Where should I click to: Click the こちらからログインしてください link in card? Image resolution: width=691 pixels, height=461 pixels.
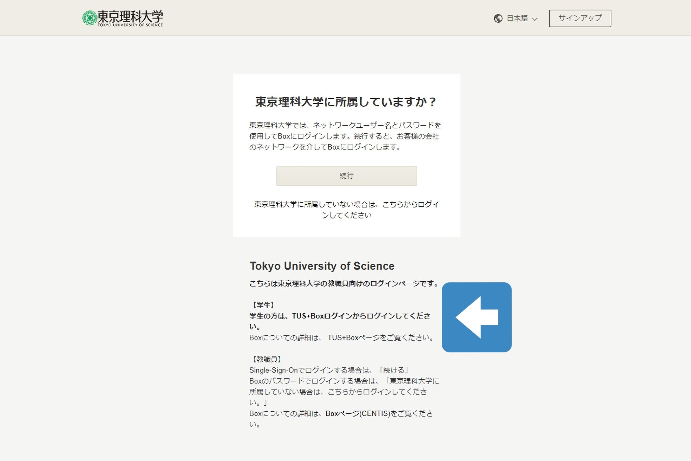347,209
